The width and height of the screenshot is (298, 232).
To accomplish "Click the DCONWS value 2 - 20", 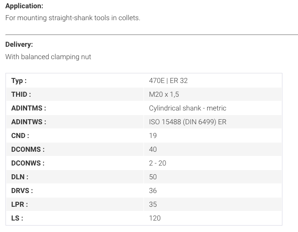I will [x=158, y=163].
